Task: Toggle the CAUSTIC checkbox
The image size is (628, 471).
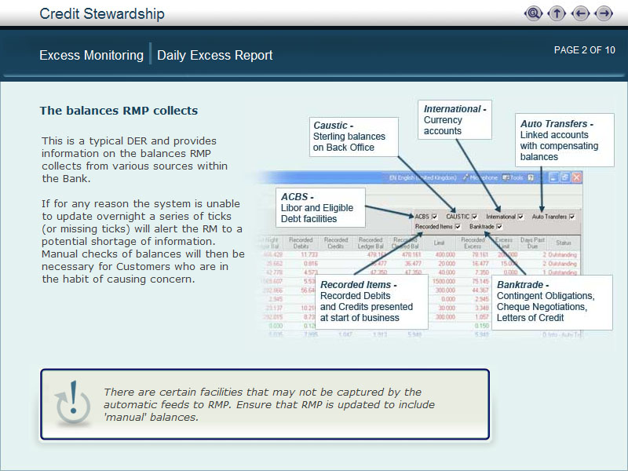Action: tap(475, 217)
